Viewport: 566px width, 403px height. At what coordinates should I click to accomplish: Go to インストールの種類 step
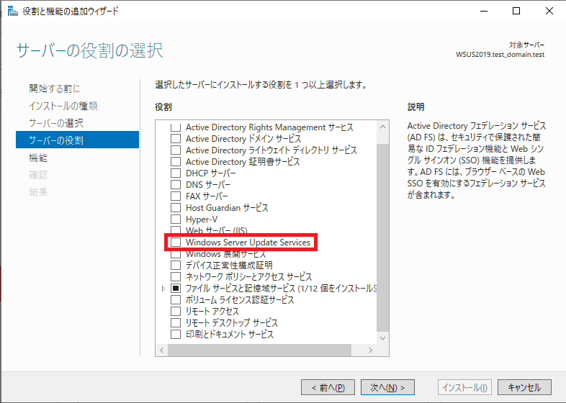[63, 106]
